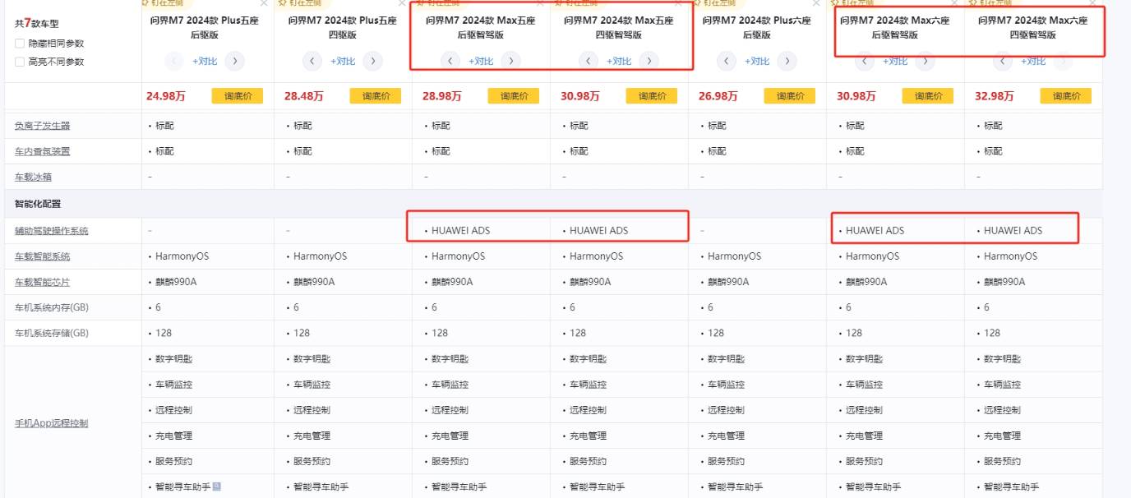Screen dimensions: 1131x498
Task: Open the 车载智能系统 parameter link
Action: coord(43,256)
